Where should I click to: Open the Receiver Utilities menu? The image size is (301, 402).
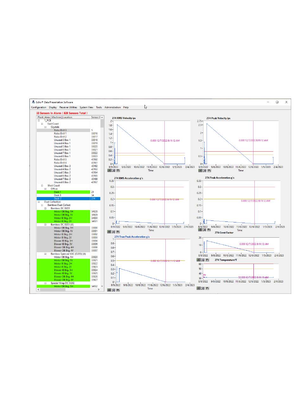pos(68,107)
